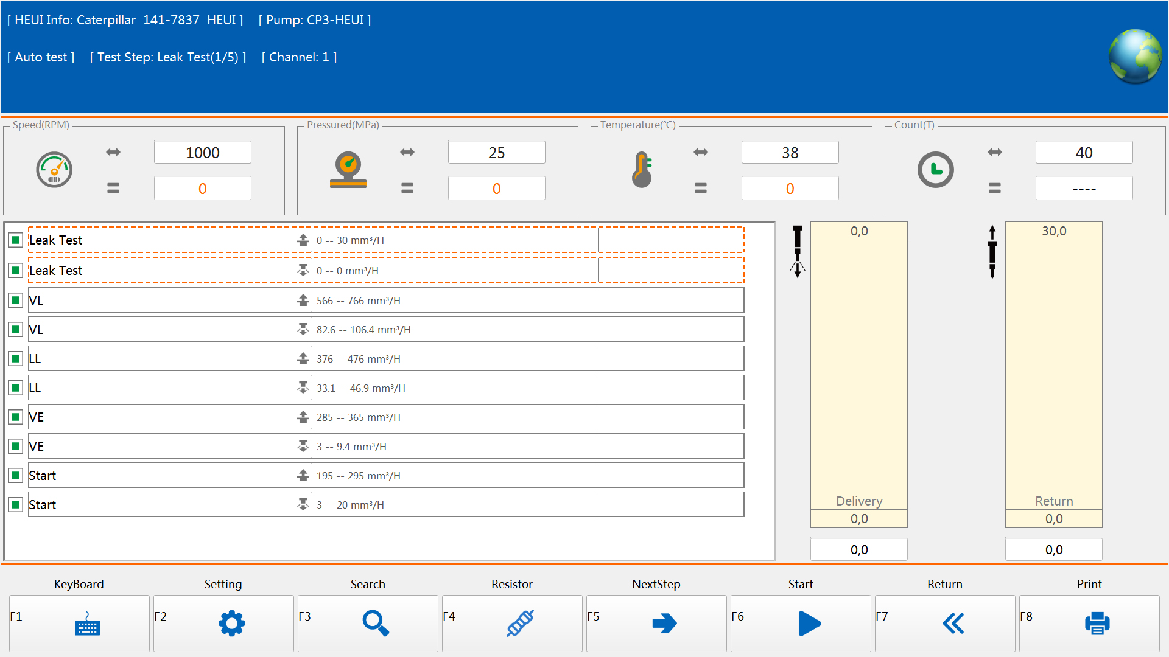Click upload arrow on first LL row

point(303,358)
